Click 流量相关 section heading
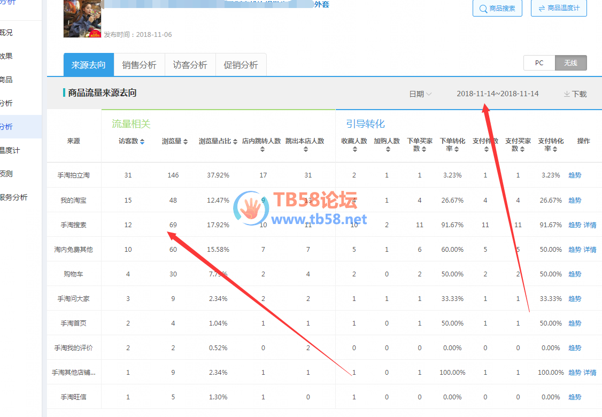The image size is (602, 417). click(x=132, y=123)
